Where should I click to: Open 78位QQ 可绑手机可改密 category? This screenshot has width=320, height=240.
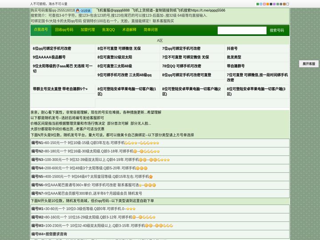[182, 66]
